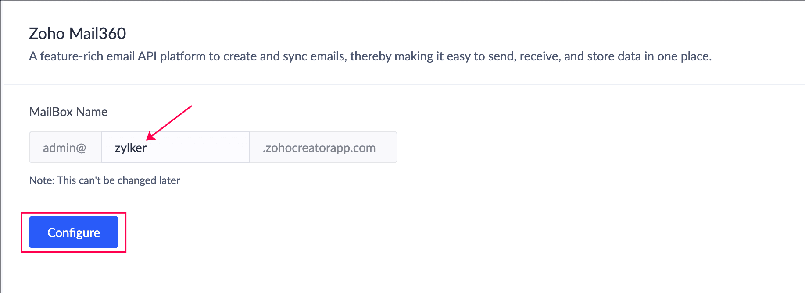Click the 'Zoho Mail360' heading
805x293 pixels.
(x=78, y=34)
